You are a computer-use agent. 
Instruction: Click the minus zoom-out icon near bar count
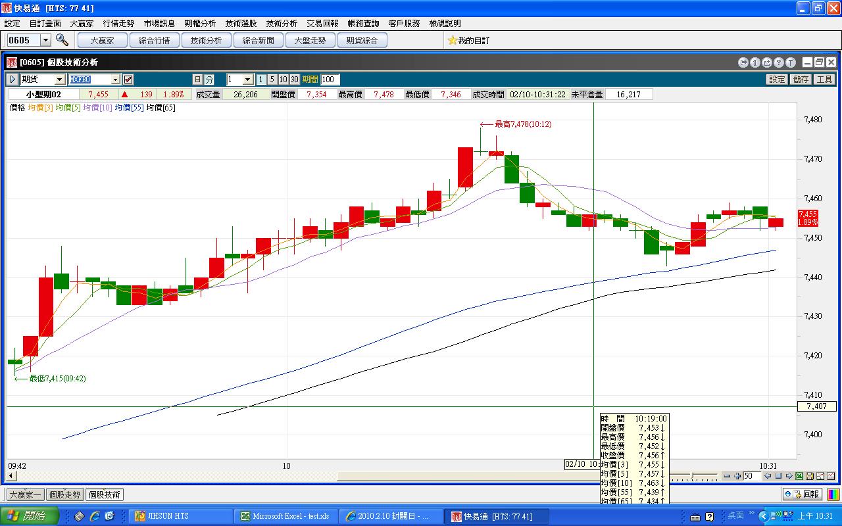point(727,476)
